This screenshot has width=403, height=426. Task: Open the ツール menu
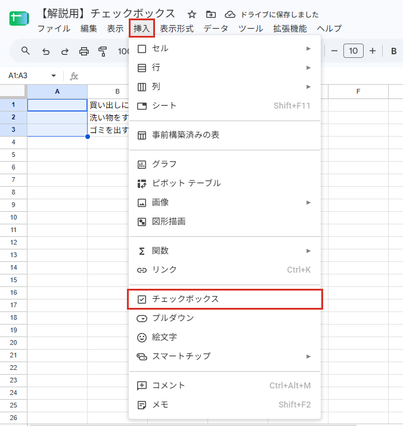click(x=251, y=29)
